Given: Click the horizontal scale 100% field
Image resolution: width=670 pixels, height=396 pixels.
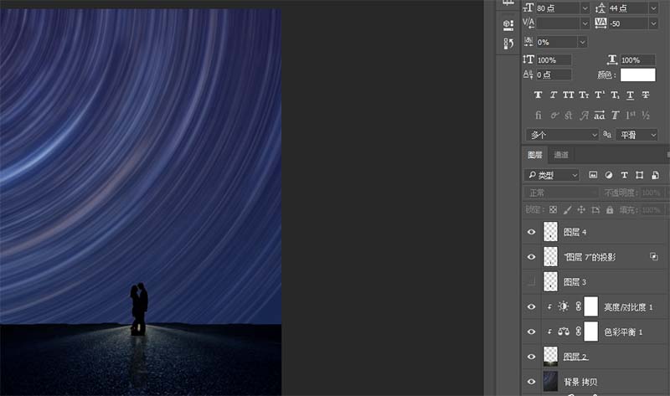Looking at the screenshot, I should coord(637,59).
